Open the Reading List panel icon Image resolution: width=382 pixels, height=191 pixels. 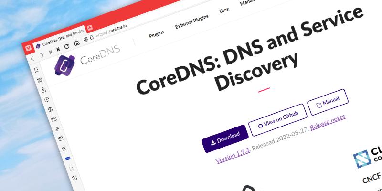click(40, 80)
